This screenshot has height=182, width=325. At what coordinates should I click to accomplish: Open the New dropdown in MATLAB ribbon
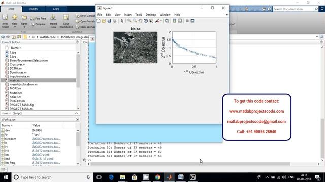(15, 21)
